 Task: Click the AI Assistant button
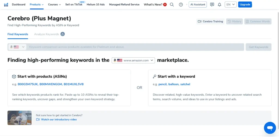pos(198,5)
